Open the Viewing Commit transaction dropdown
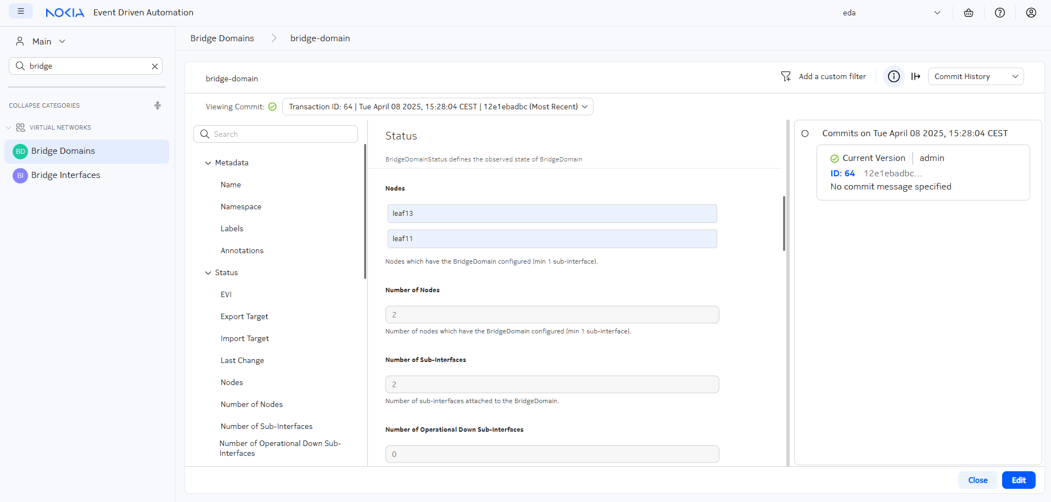This screenshot has height=502, width=1051. click(x=437, y=107)
